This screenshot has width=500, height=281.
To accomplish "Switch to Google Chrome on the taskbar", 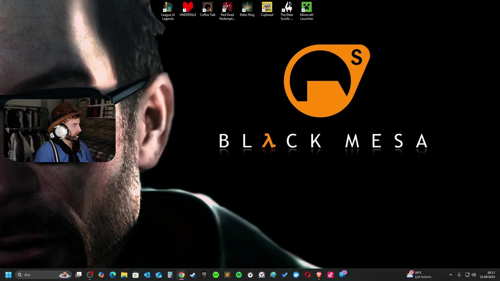I will click(x=182, y=275).
